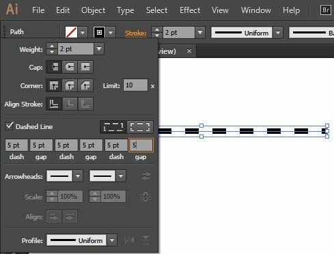Image resolution: width=334 pixels, height=254 pixels.
Task: Align dashes to corners and path ends
Action: pyautogui.click(x=140, y=127)
